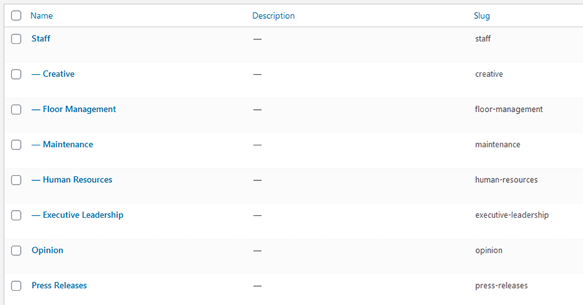
Task: Open the Opinion category link
Action: tap(47, 251)
